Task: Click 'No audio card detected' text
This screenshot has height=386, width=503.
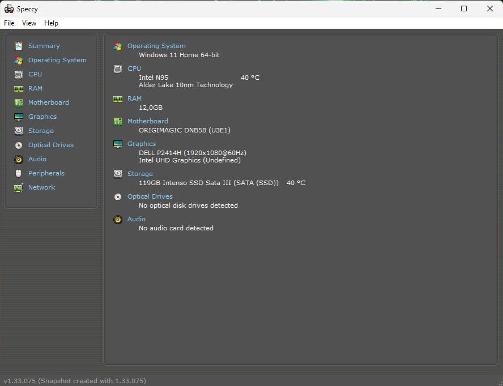Action: point(176,228)
